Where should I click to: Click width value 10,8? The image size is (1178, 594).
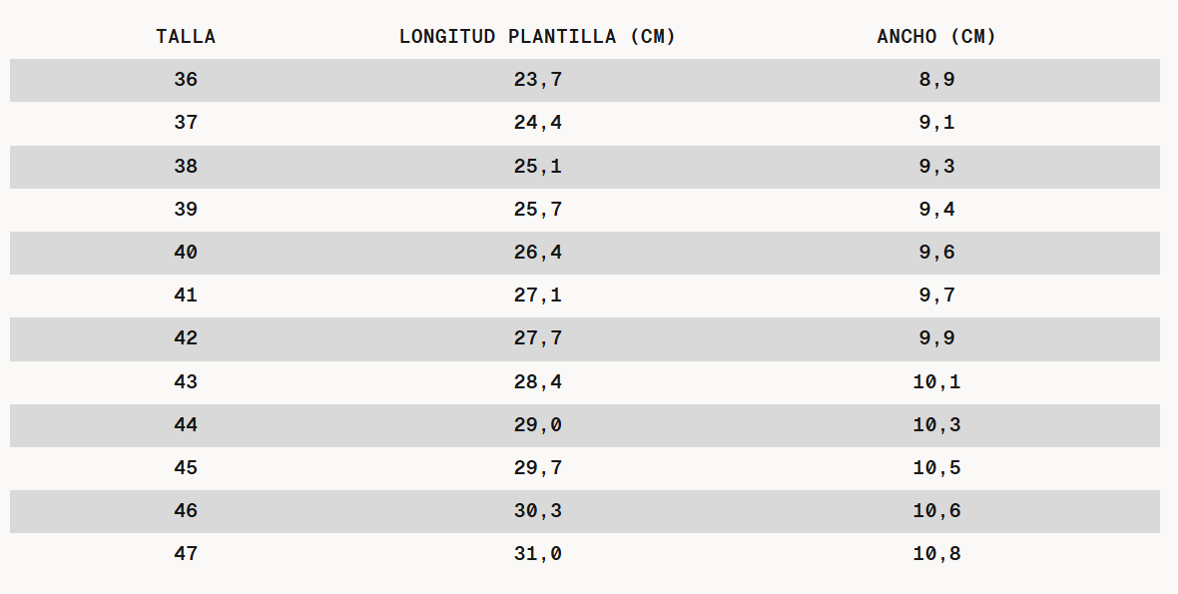click(x=936, y=554)
